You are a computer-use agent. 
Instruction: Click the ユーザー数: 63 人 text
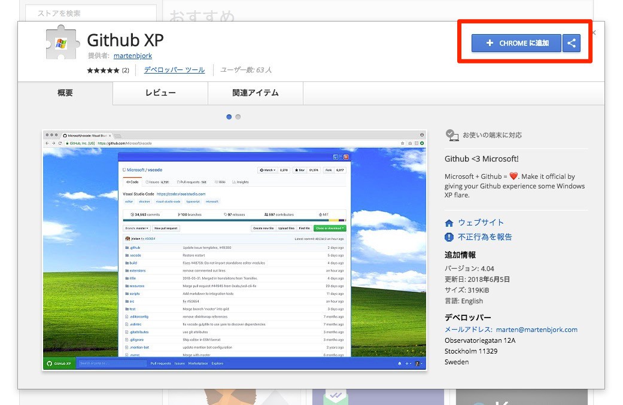[x=246, y=70]
